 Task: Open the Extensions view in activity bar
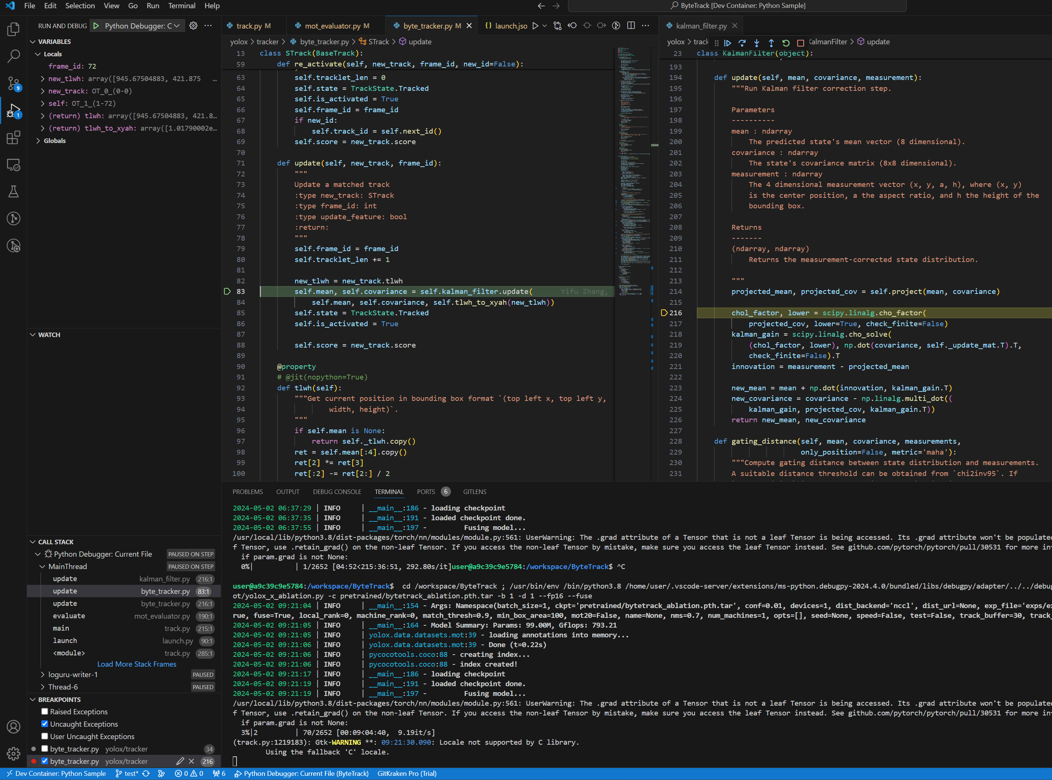click(x=13, y=137)
